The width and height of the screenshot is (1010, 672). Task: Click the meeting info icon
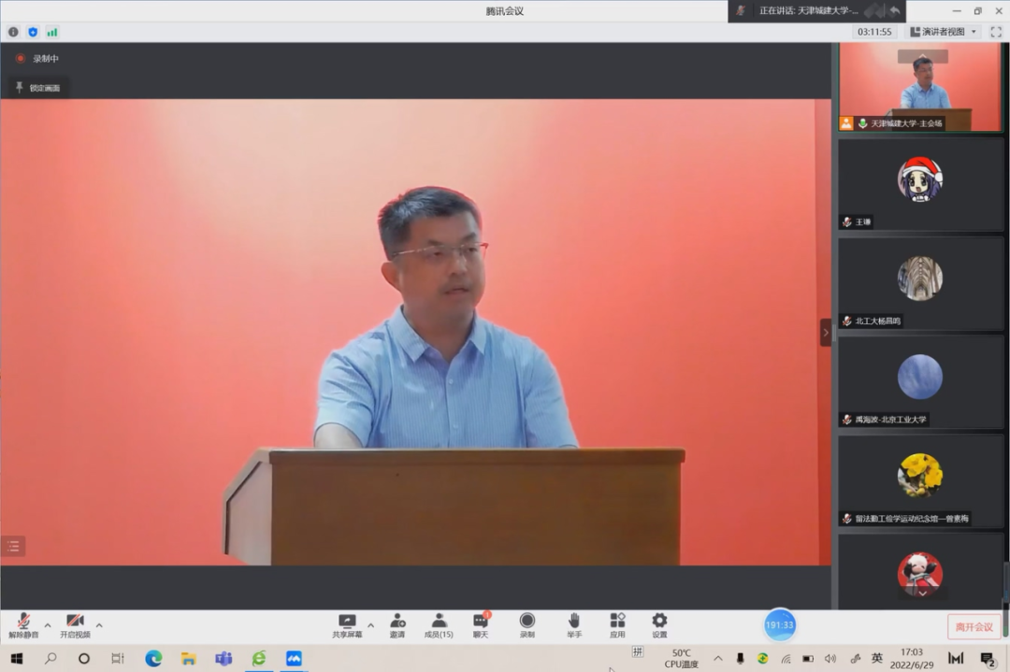point(13,32)
